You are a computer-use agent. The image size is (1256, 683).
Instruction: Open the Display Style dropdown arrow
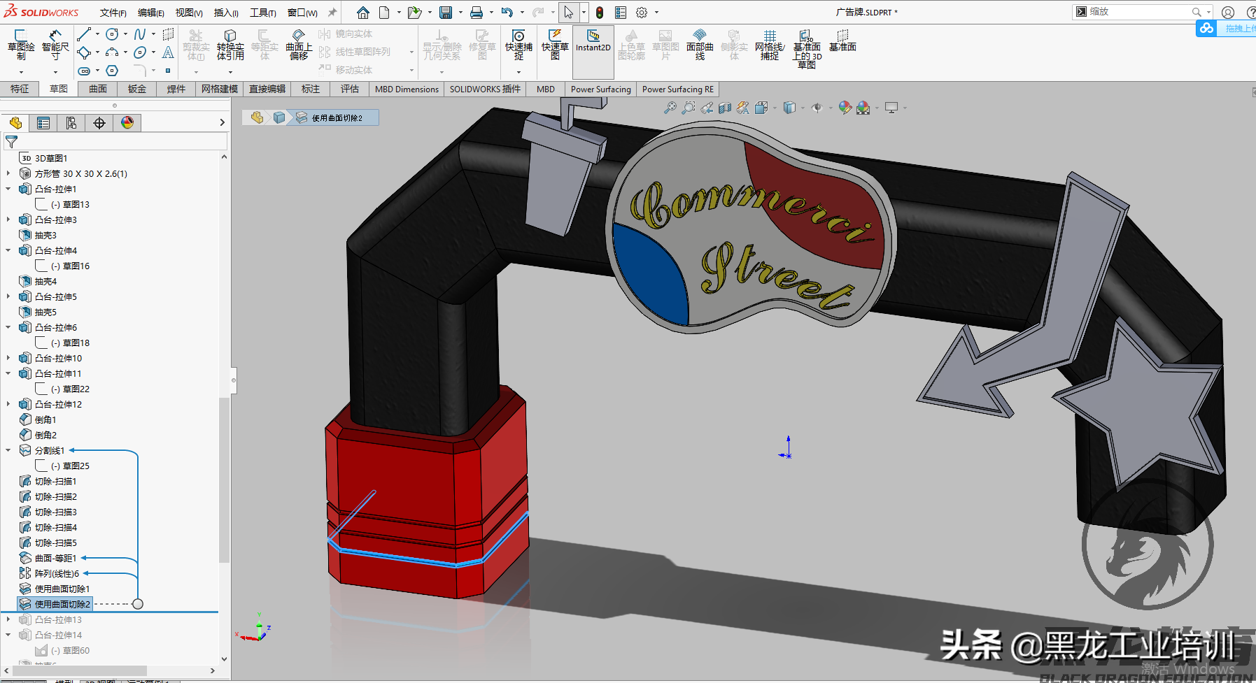tap(802, 108)
